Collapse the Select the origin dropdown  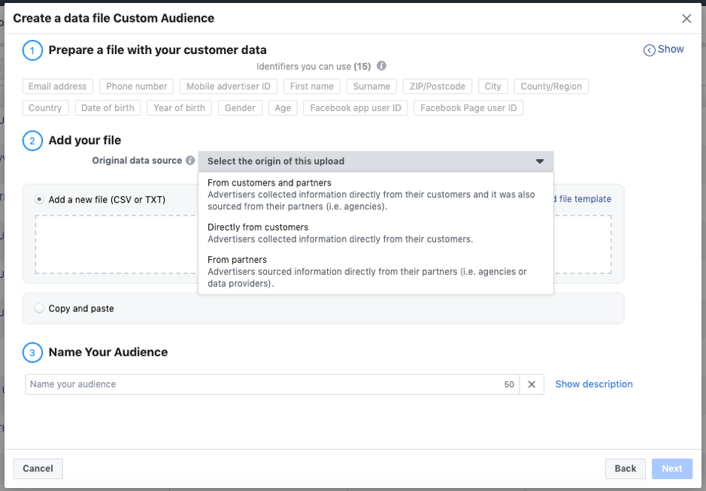[376, 161]
